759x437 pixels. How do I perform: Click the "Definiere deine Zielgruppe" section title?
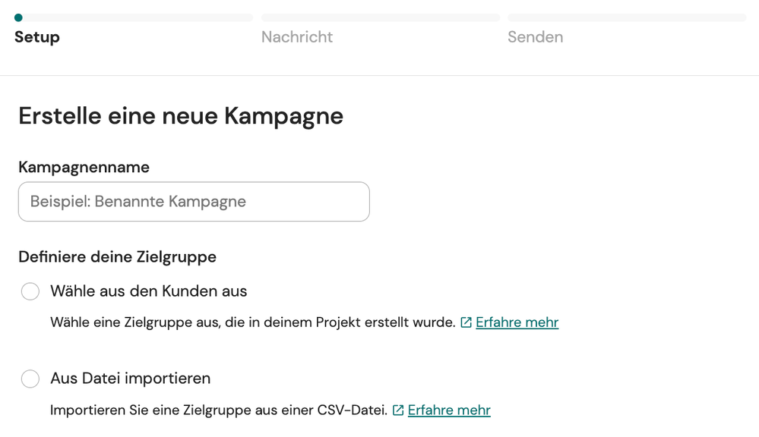pos(117,257)
